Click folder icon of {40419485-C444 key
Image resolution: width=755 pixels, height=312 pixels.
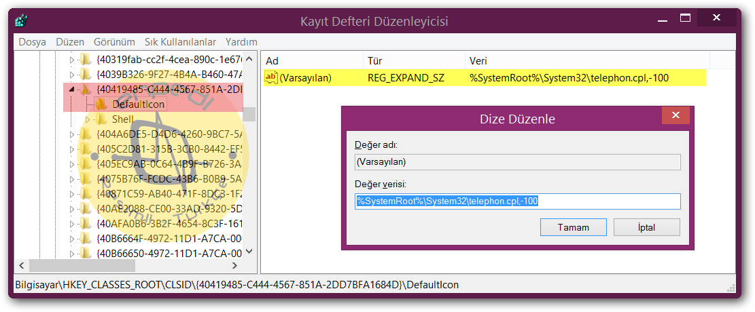coord(86,90)
